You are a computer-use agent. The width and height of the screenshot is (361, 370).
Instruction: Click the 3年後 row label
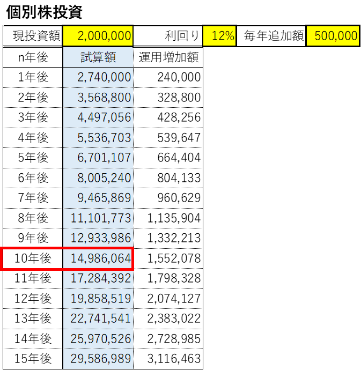click(33, 118)
